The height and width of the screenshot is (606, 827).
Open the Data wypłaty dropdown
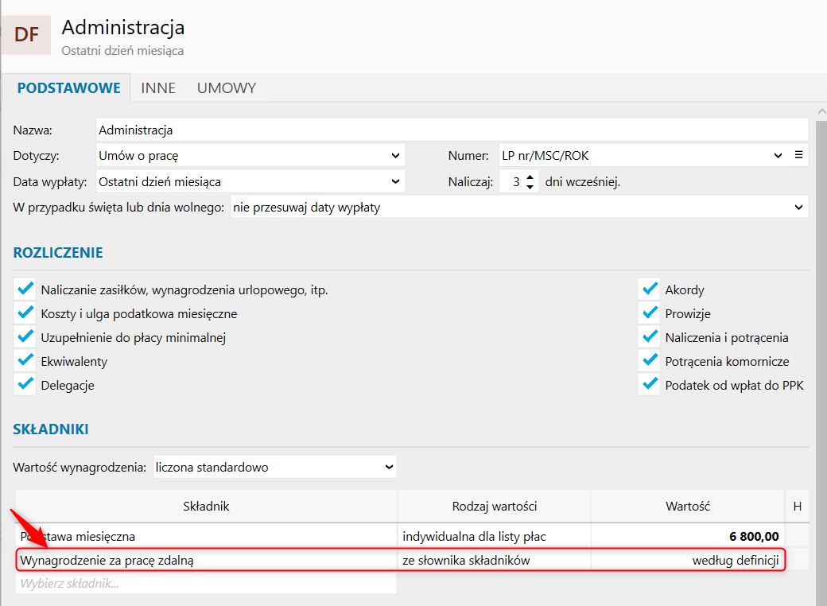(250, 181)
